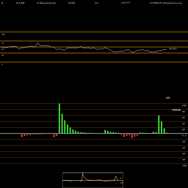The height and width of the screenshot is (188, 188).
Task: Click the 1002.40 value label in MR panel
Action: click(176, 110)
